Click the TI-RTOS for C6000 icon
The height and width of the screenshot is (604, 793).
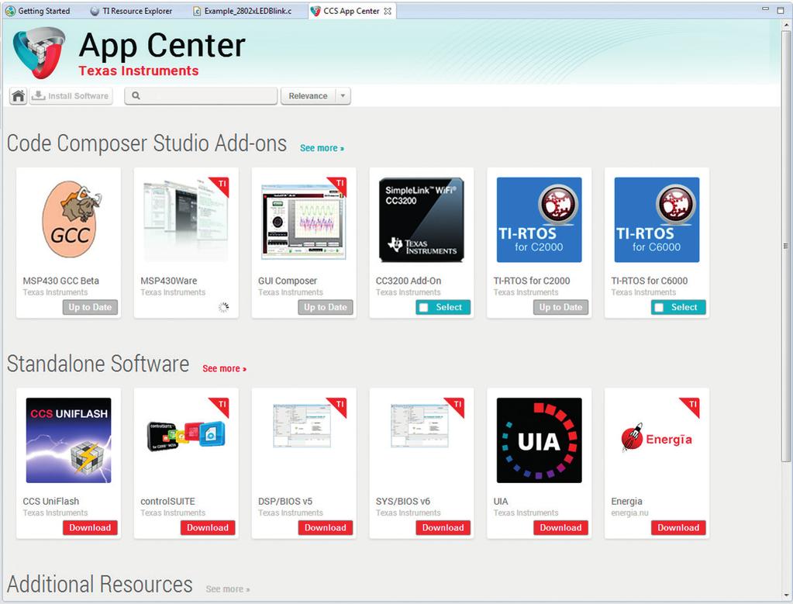[657, 219]
